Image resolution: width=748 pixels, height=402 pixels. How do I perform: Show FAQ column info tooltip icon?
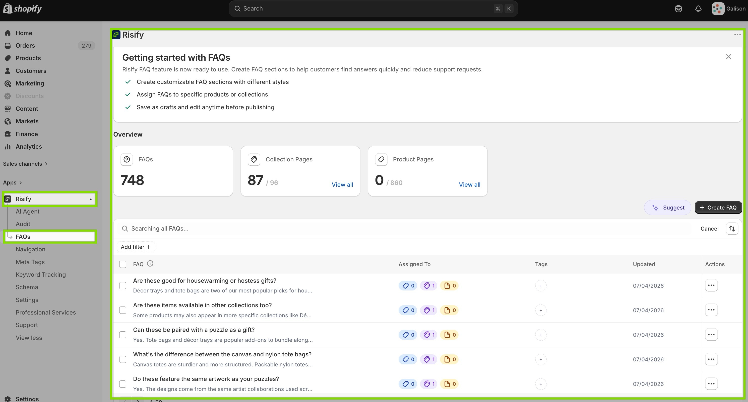150,263
